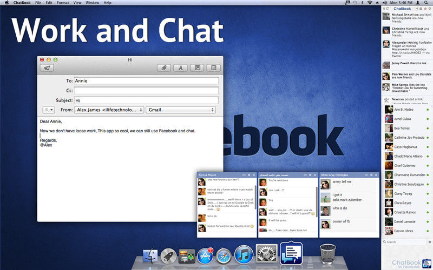Open chat with Daniel Lamoste
Viewport: 433px width, 270px height.
407,222
